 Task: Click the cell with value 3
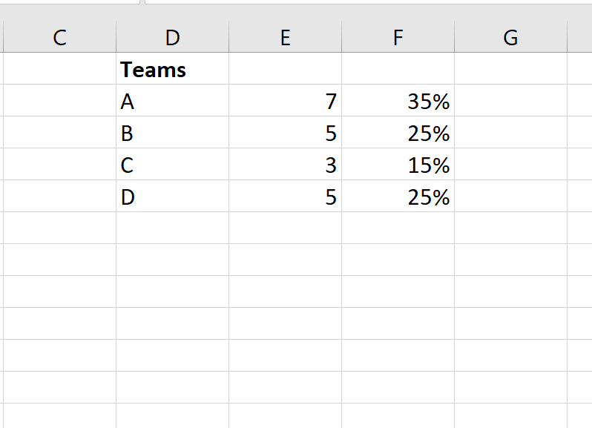coord(286,164)
